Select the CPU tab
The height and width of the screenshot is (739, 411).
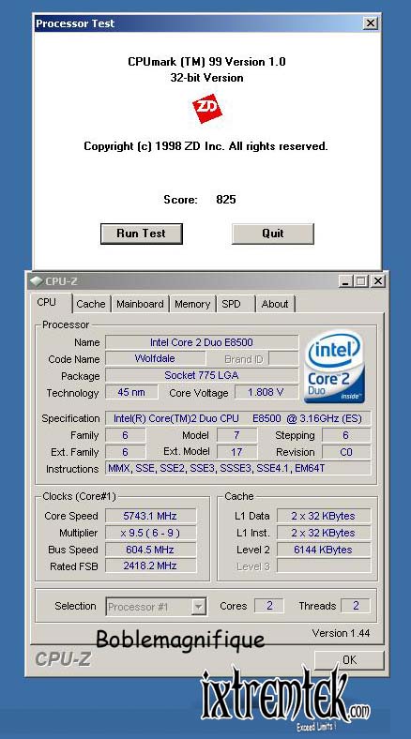pyautogui.click(x=47, y=303)
